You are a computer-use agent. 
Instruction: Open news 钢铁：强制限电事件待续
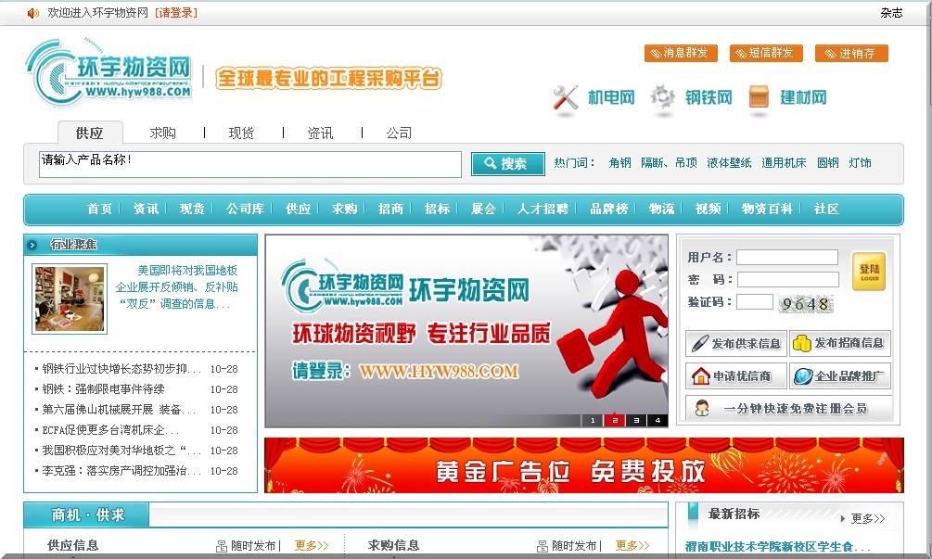[104, 389]
